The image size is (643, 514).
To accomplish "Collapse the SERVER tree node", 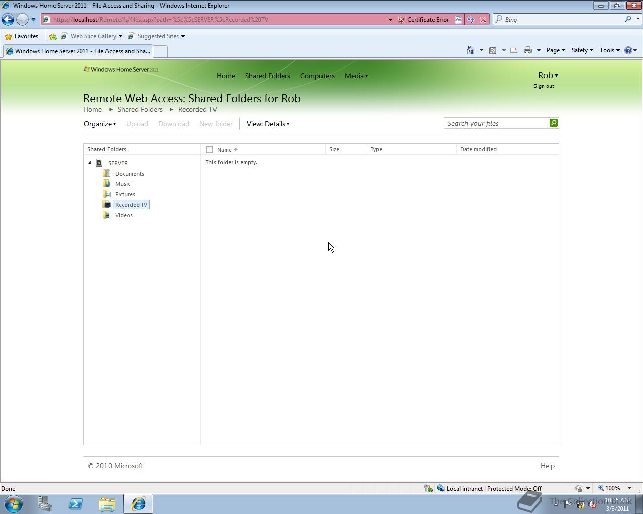I will (90, 163).
